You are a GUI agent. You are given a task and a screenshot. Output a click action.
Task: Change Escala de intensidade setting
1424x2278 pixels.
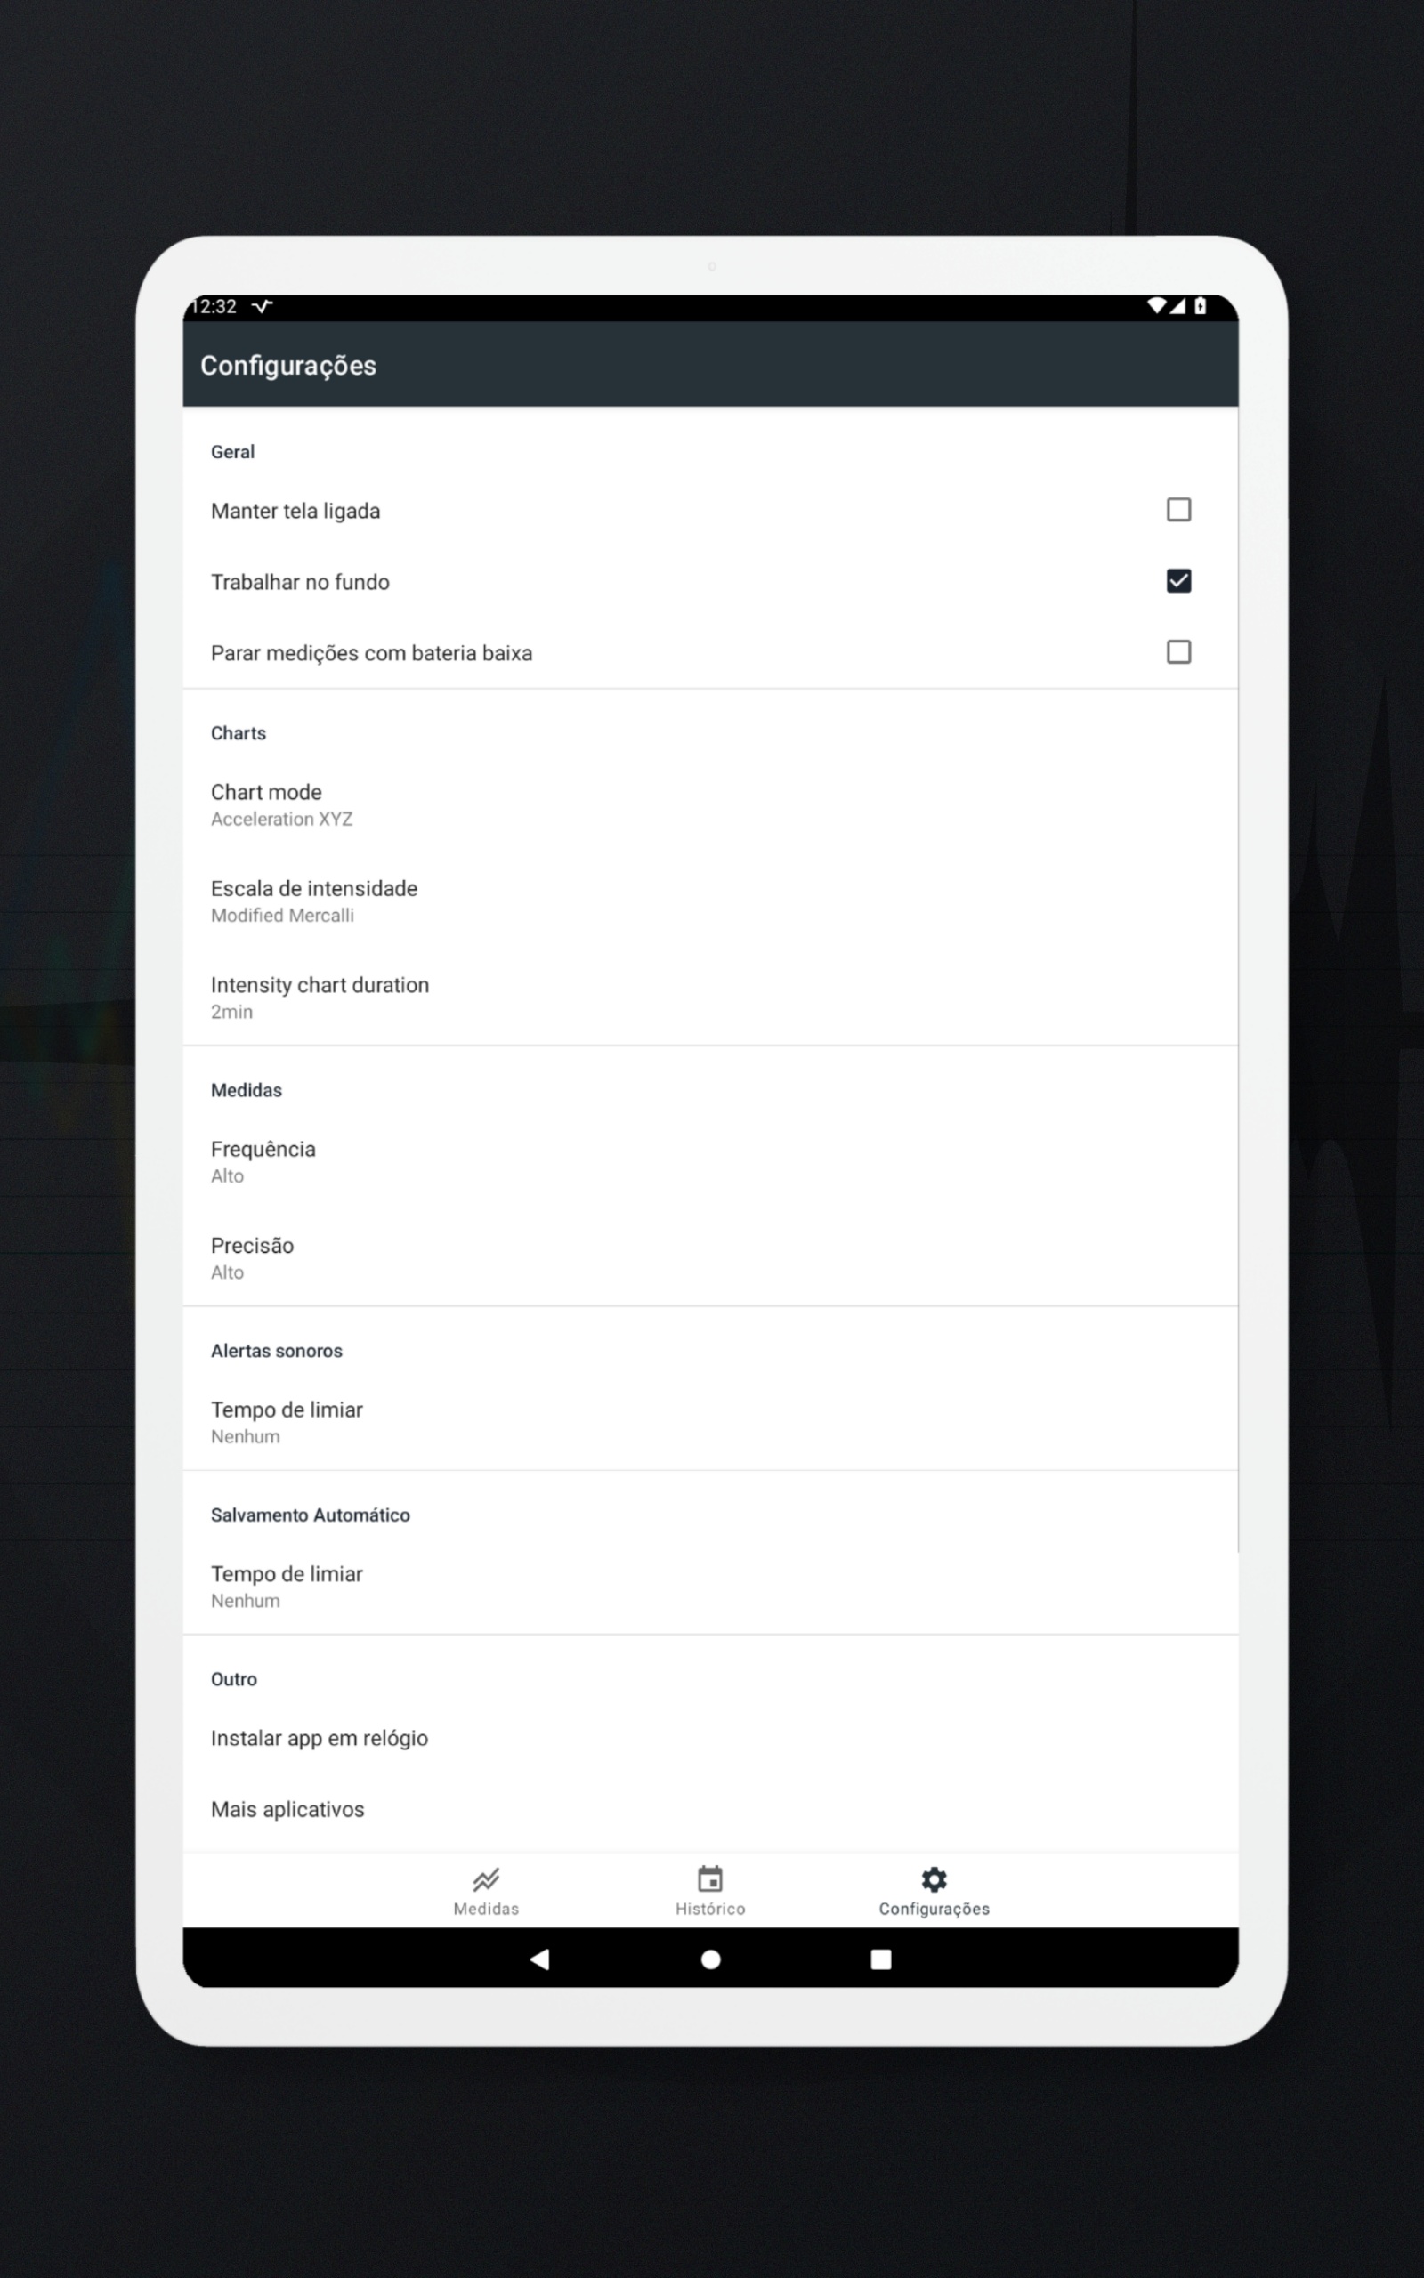710,901
